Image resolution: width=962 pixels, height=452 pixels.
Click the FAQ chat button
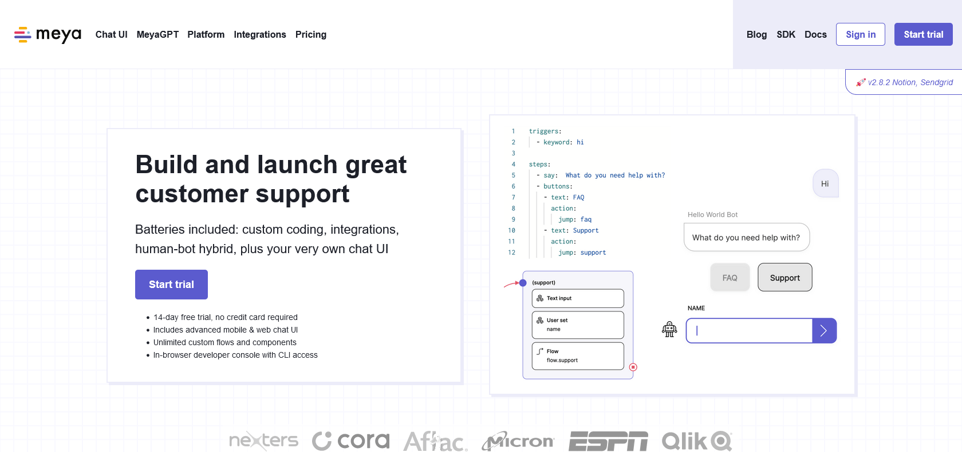pyautogui.click(x=730, y=278)
